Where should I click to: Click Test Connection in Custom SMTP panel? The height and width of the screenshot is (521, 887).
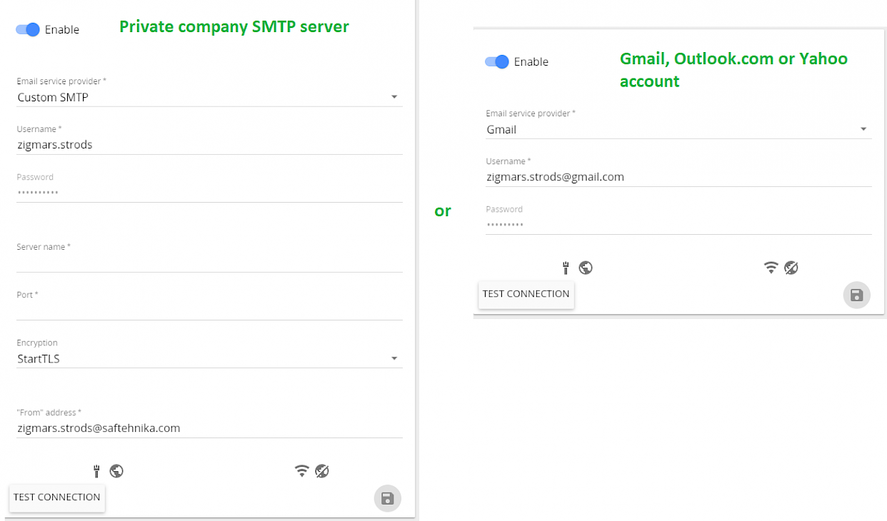click(57, 497)
